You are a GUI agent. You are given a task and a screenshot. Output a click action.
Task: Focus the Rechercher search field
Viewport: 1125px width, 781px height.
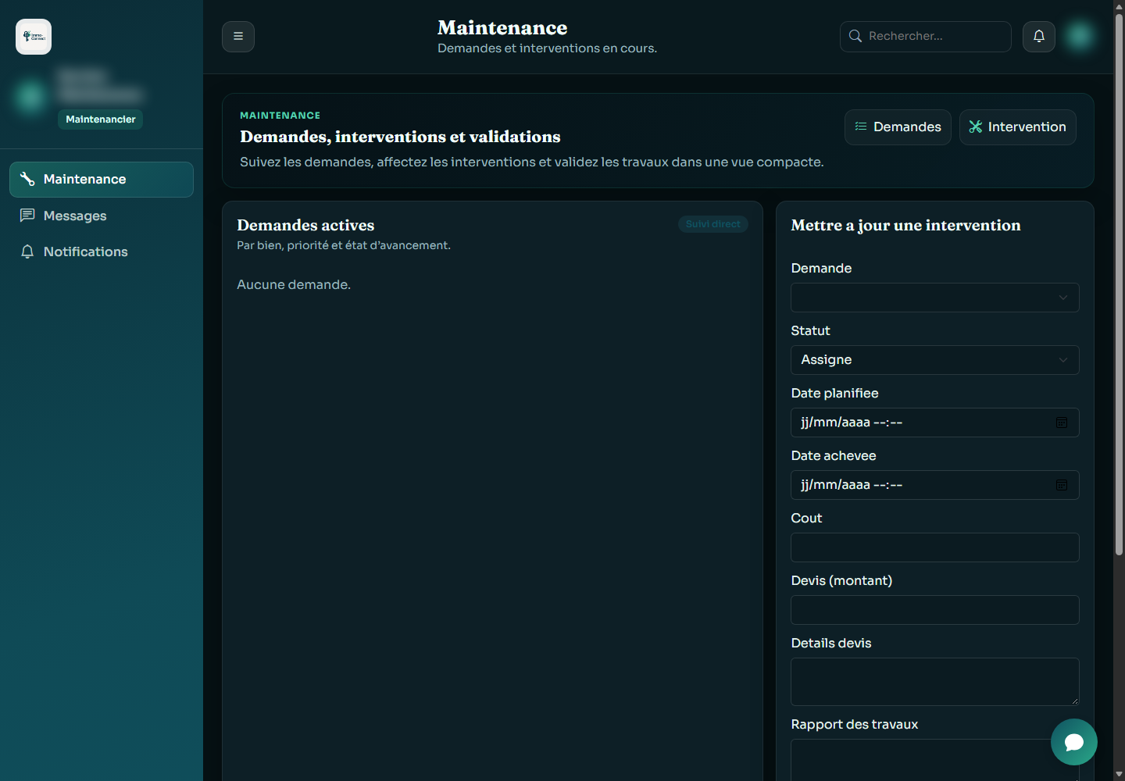pyautogui.click(x=926, y=37)
